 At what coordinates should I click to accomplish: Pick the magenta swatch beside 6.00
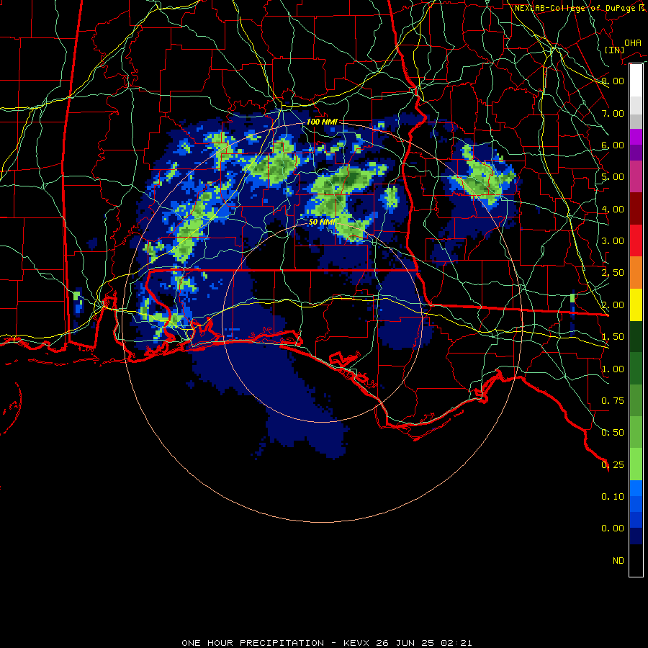636,137
